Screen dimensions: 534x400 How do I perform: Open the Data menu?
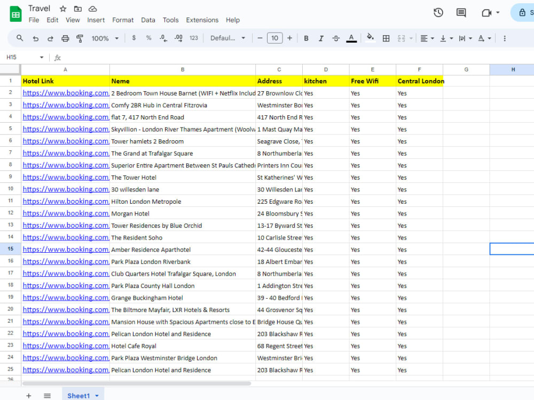148,20
